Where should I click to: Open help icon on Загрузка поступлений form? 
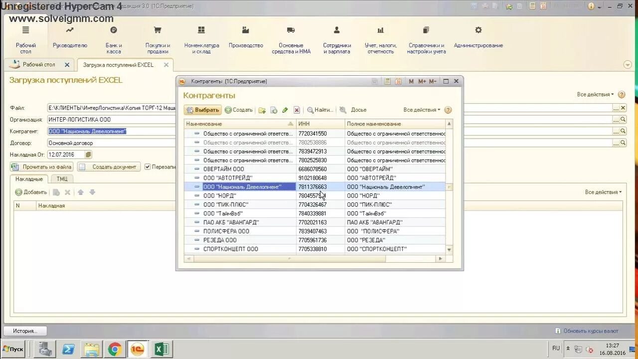(622, 95)
